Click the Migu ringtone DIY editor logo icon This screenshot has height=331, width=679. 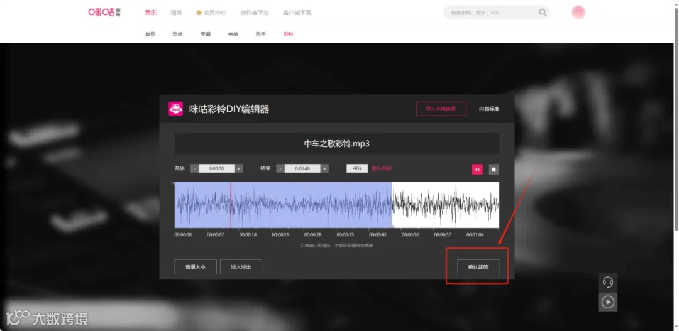coord(175,109)
